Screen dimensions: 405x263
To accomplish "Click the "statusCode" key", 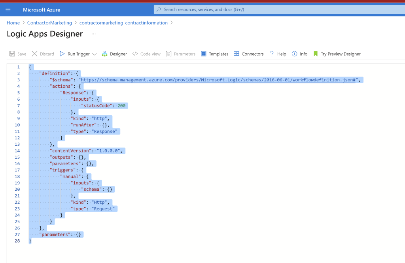I will tap(97, 106).
